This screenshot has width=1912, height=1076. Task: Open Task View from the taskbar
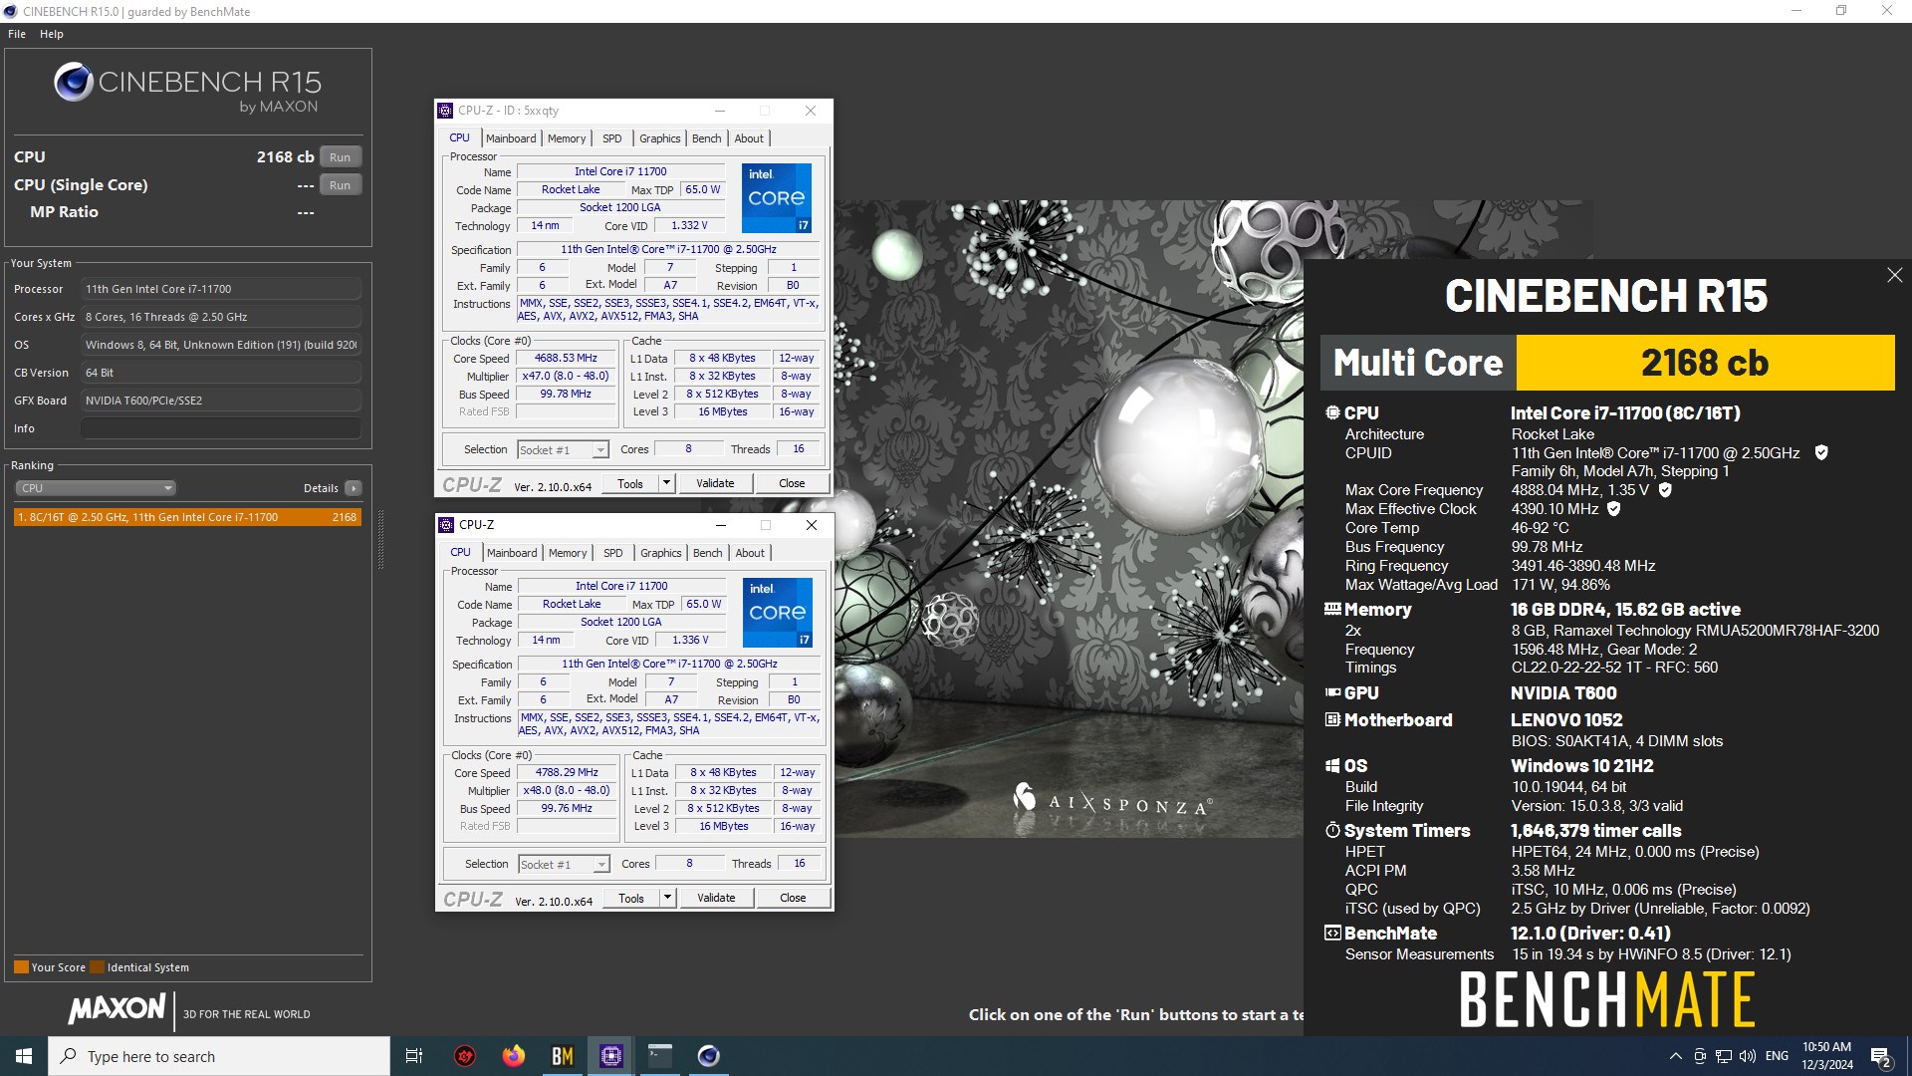[x=414, y=1056]
